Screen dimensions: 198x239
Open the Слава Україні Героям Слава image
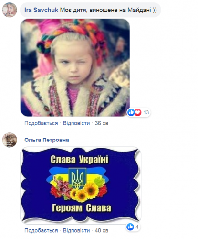[x=81, y=185]
